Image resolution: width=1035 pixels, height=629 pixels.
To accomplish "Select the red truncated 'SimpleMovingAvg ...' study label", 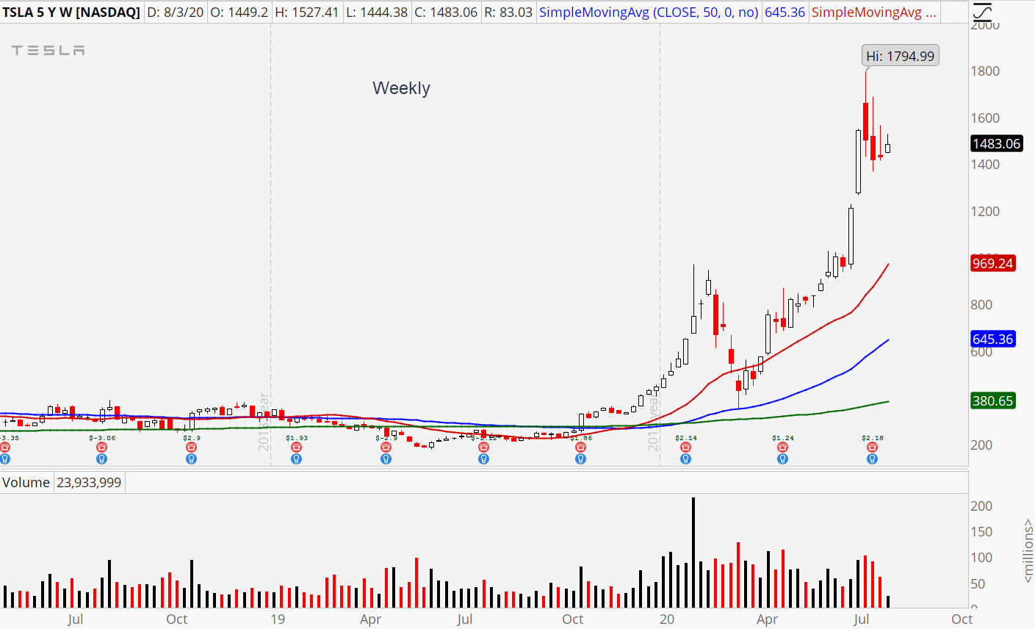I will coord(874,12).
